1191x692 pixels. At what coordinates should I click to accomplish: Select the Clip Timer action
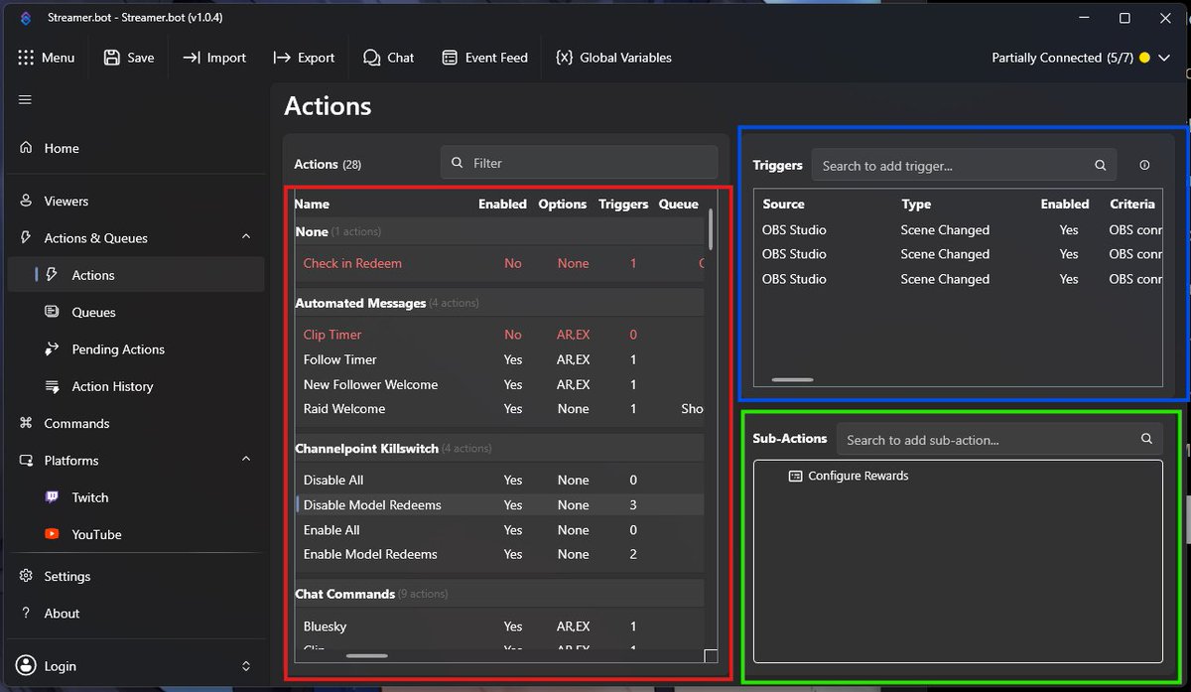tap(499, 335)
